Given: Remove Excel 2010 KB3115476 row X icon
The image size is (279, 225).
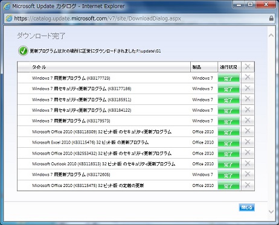Looking at the screenshot, I should coord(248,142).
